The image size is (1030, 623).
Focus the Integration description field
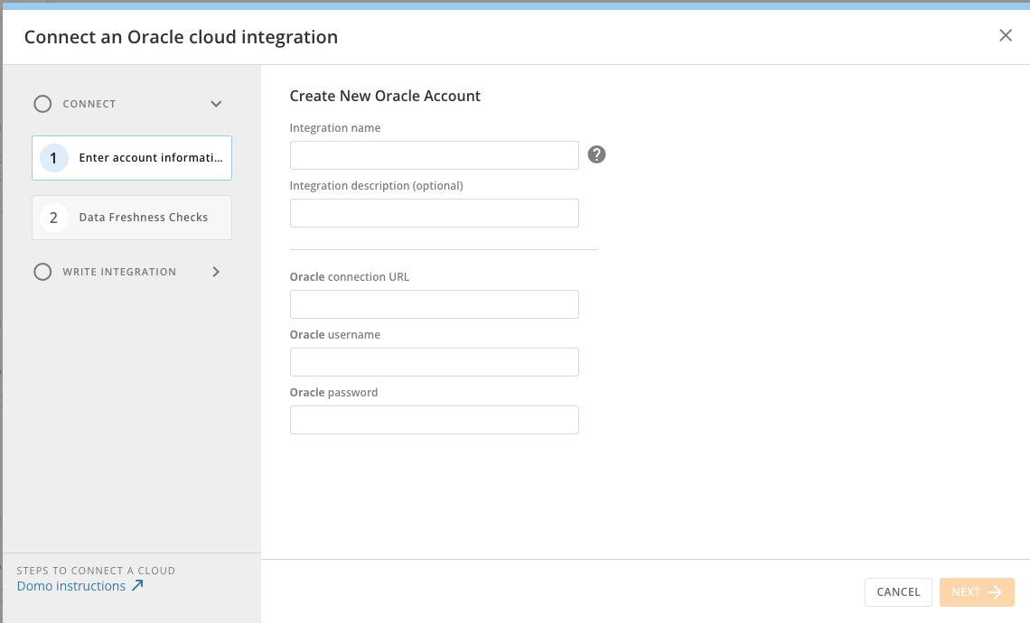(x=435, y=213)
